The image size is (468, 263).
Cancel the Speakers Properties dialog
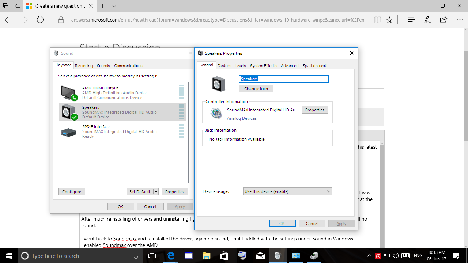tap(312, 224)
